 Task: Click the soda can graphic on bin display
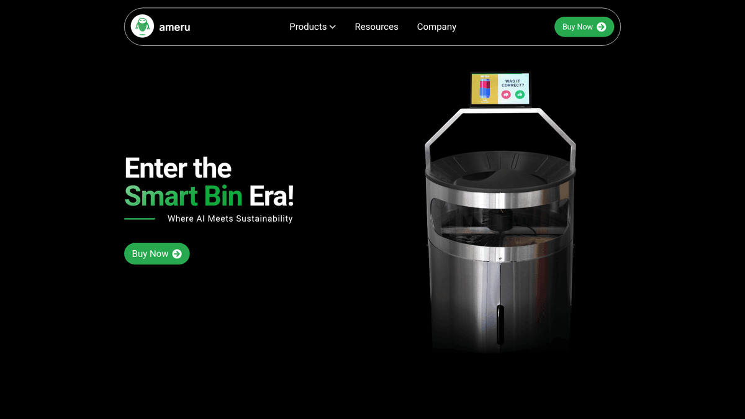(485, 89)
